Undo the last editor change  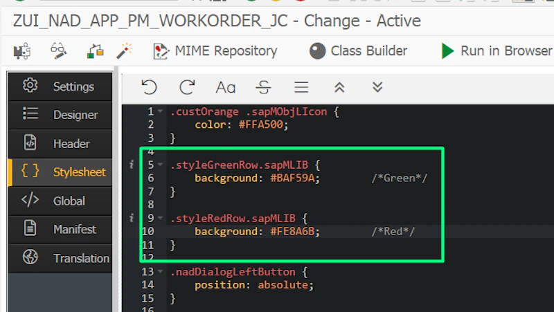click(149, 87)
